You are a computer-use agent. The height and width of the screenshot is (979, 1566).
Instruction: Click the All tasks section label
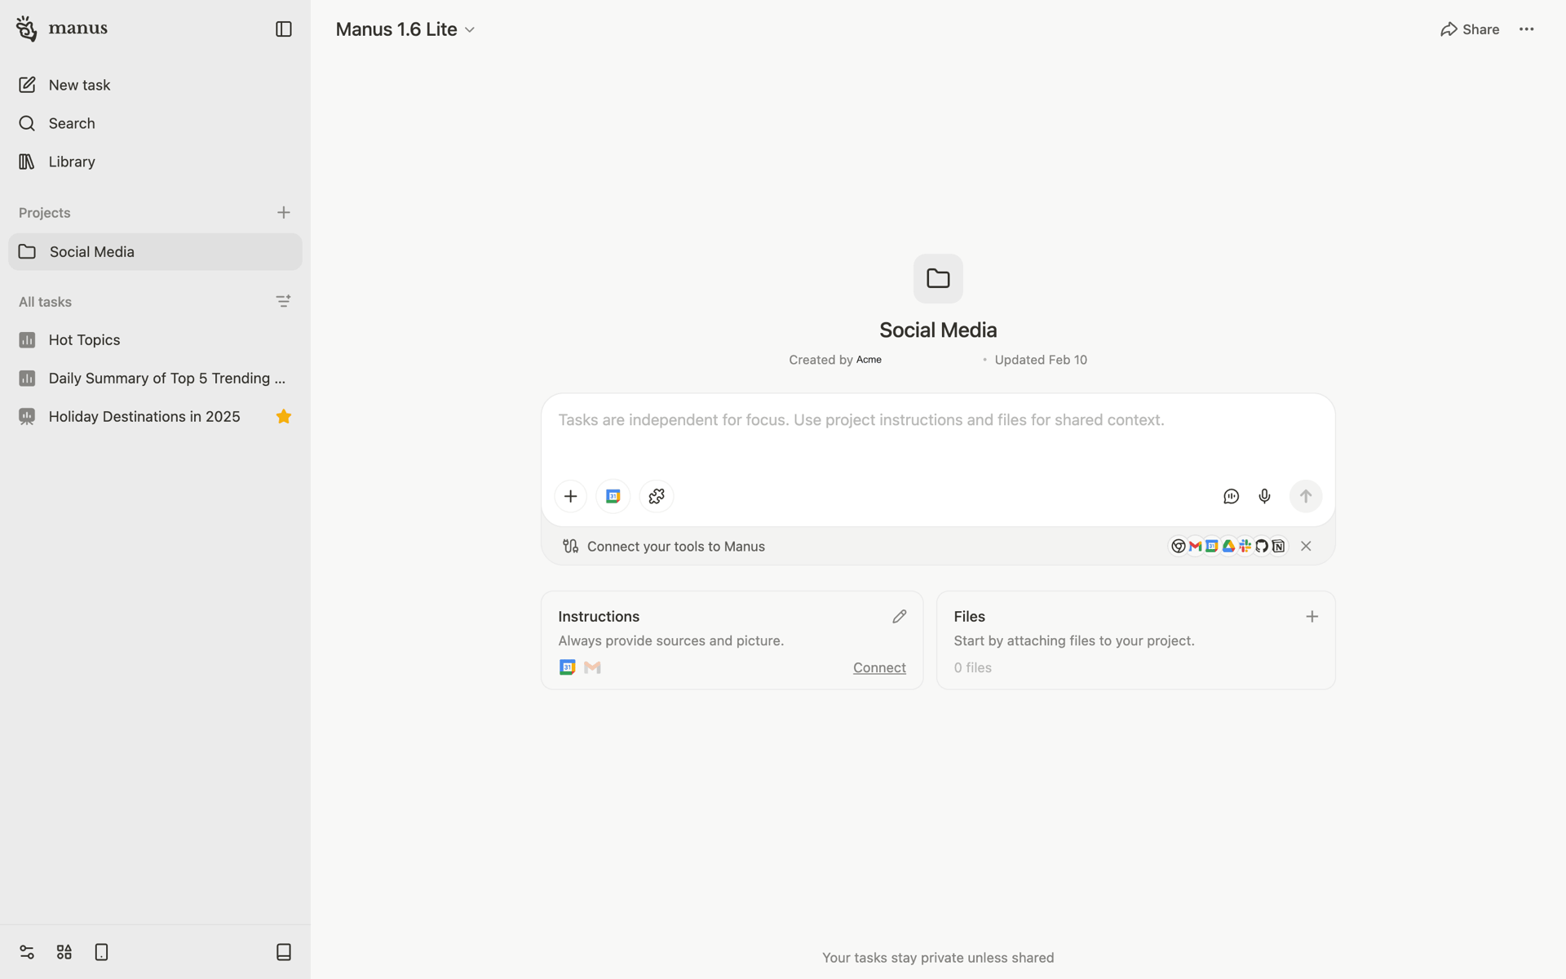pos(46,302)
